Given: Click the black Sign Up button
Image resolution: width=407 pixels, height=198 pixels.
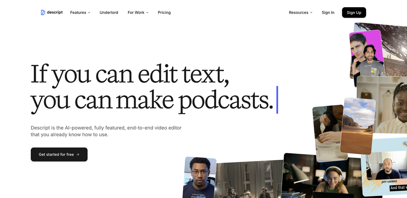Looking at the screenshot, I should click(x=354, y=12).
